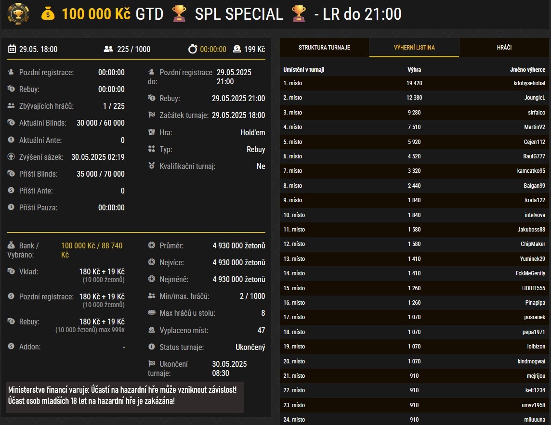Click the buy-in icon beside 199 Kč

tap(237, 49)
